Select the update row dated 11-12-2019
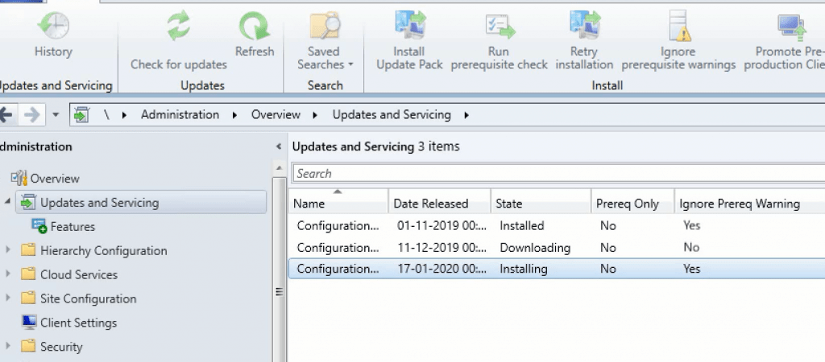Image resolution: width=825 pixels, height=362 pixels. coord(557,248)
